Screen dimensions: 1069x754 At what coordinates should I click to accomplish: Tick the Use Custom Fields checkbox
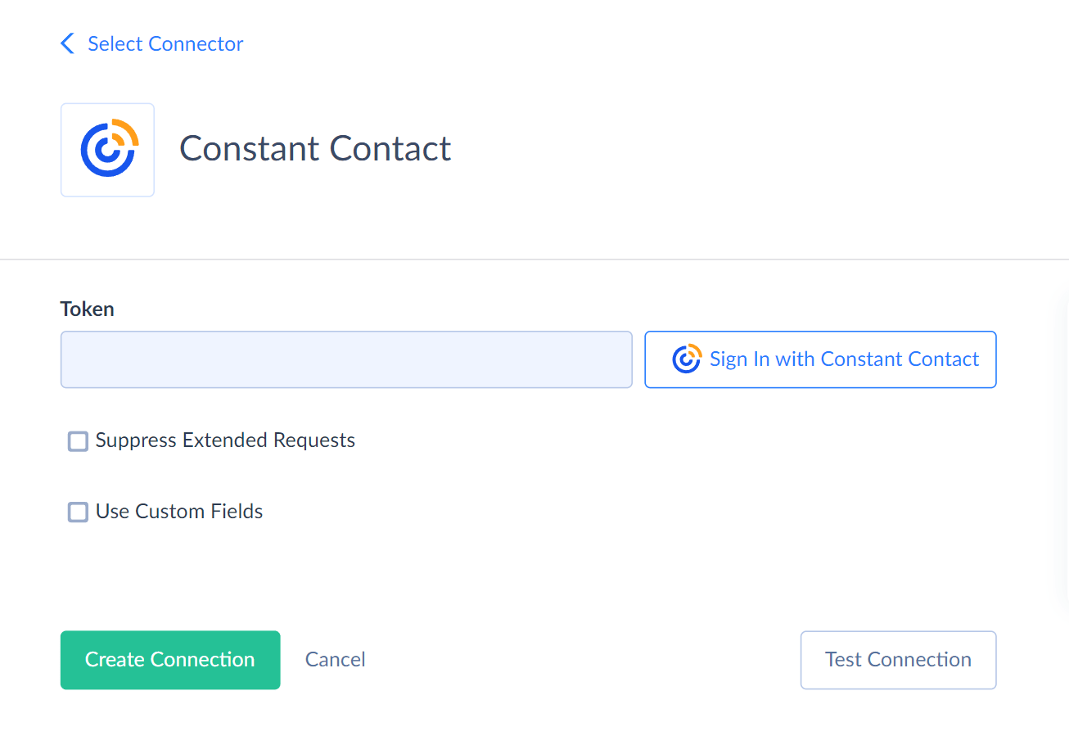click(x=78, y=512)
